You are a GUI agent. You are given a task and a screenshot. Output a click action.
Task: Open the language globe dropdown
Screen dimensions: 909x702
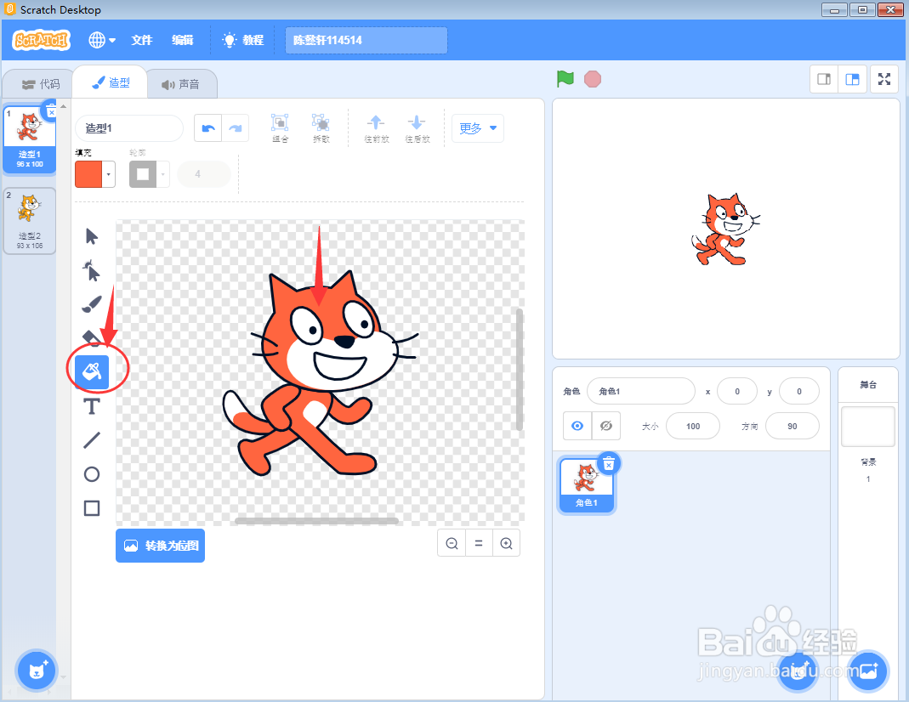click(102, 40)
